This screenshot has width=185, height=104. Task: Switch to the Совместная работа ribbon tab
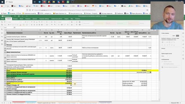coord(57,19)
